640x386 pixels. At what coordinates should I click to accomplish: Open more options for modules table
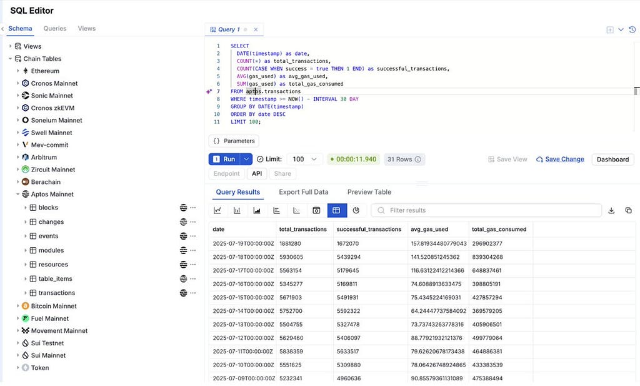(193, 250)
